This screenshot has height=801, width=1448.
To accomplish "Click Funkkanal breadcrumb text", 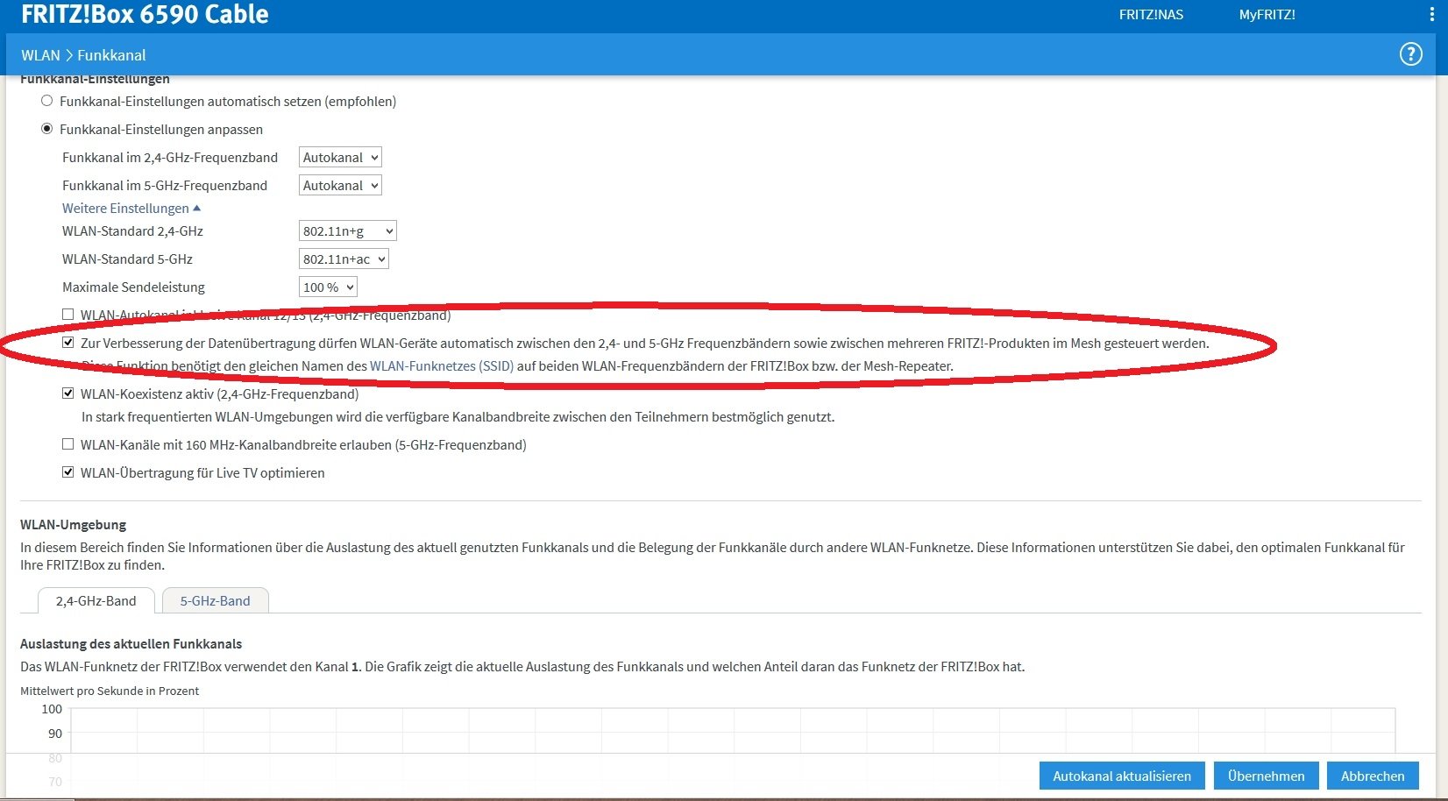I will click(x=111, y=55).
